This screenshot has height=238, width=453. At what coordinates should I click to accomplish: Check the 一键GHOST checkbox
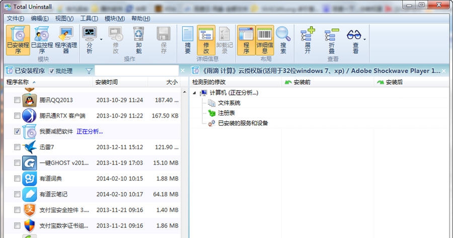coord(17,163)
